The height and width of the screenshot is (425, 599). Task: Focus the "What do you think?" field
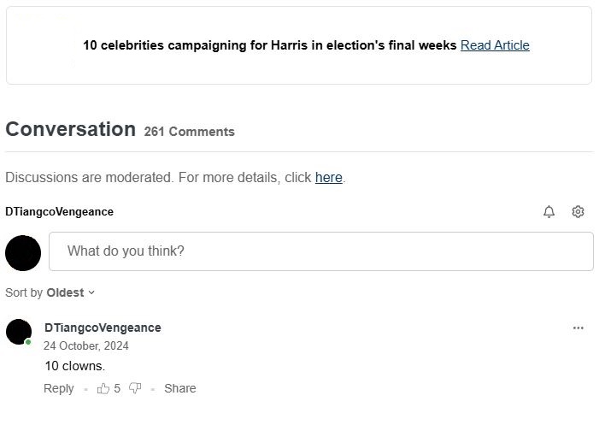(x=320, y=251)
